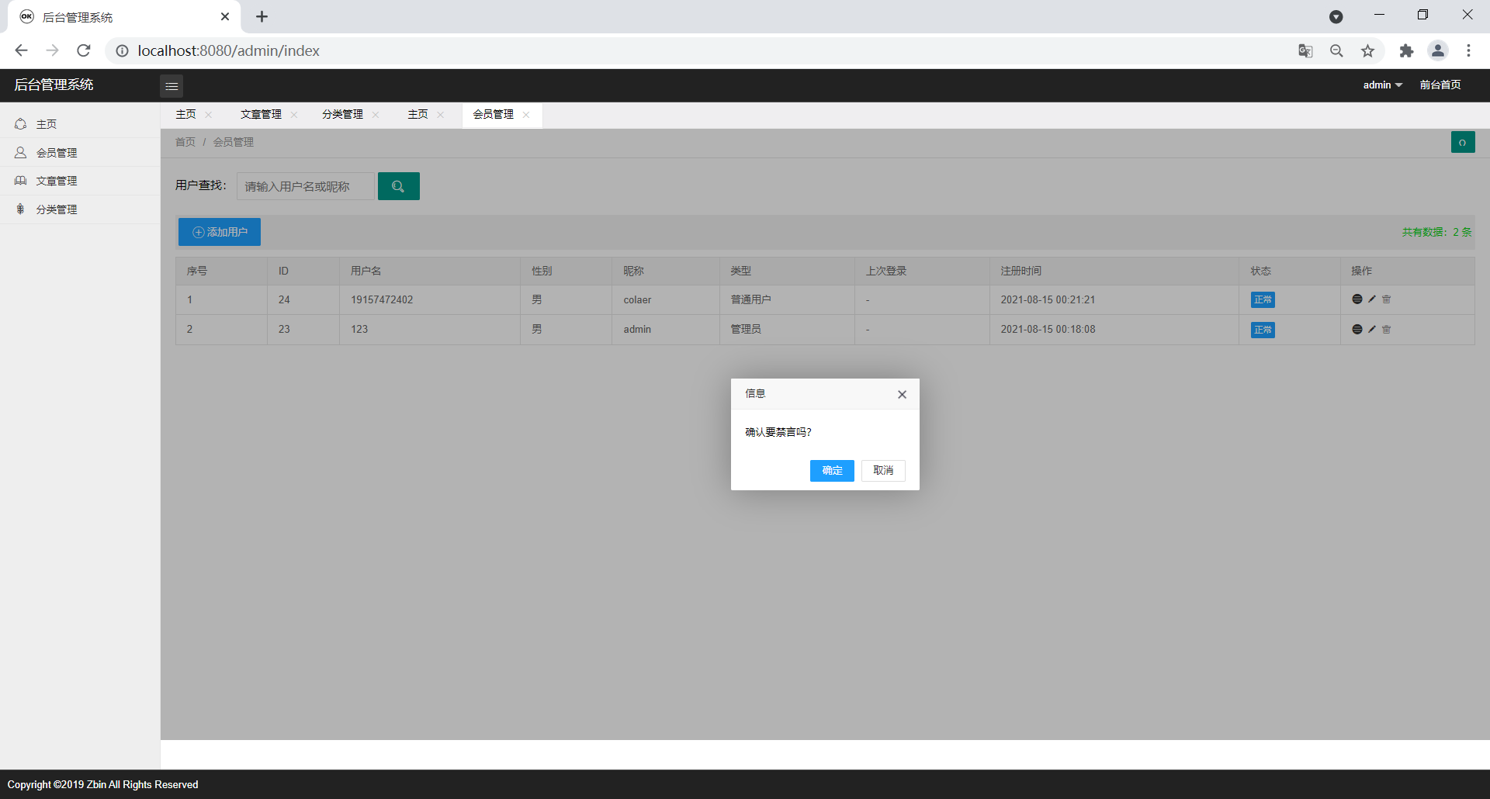This screenshot has height=799, width=1490.
Task: Toggle the 正常 status badge for 管理员 row
Action: pyautogui.click(x=1263, y=330)
